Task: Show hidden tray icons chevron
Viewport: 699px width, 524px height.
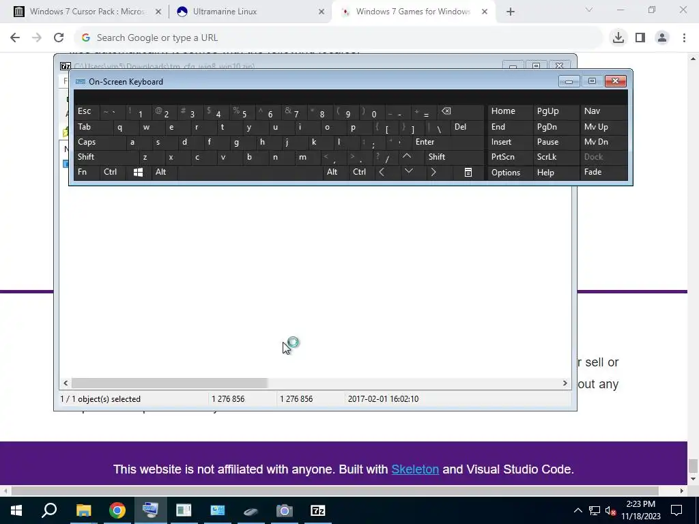Action: click(x=577, y=510)
